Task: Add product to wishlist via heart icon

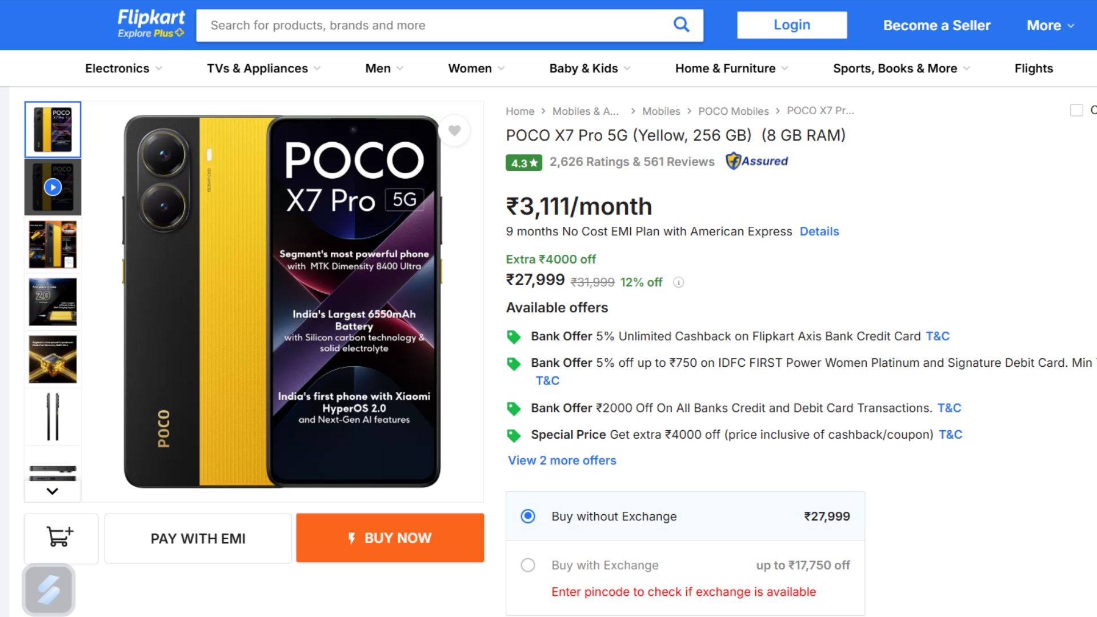Action: point(454,130)
